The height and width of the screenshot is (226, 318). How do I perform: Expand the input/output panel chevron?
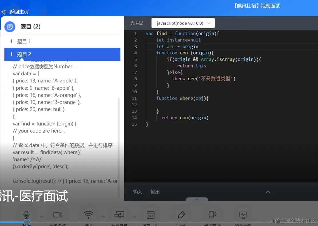[x=268, y=192]
